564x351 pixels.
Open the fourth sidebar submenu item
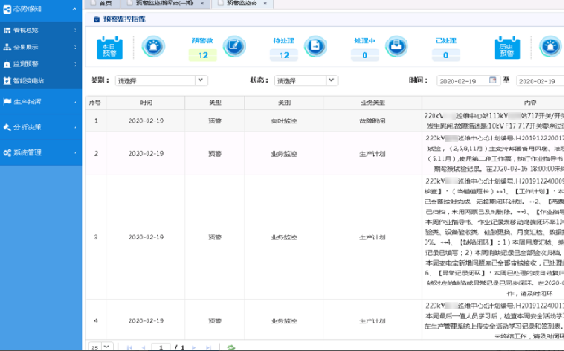[x=41, y=81]
